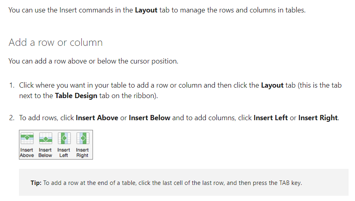
Task: Click bold 'Insert Left' in step 2 text
Action: [x=270, y=118]
